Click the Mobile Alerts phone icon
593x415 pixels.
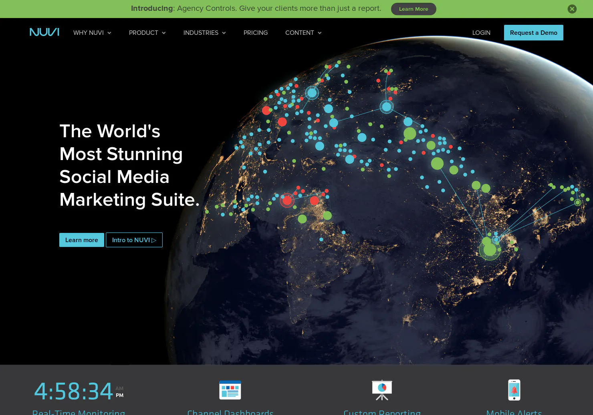[x=514, y=390]
